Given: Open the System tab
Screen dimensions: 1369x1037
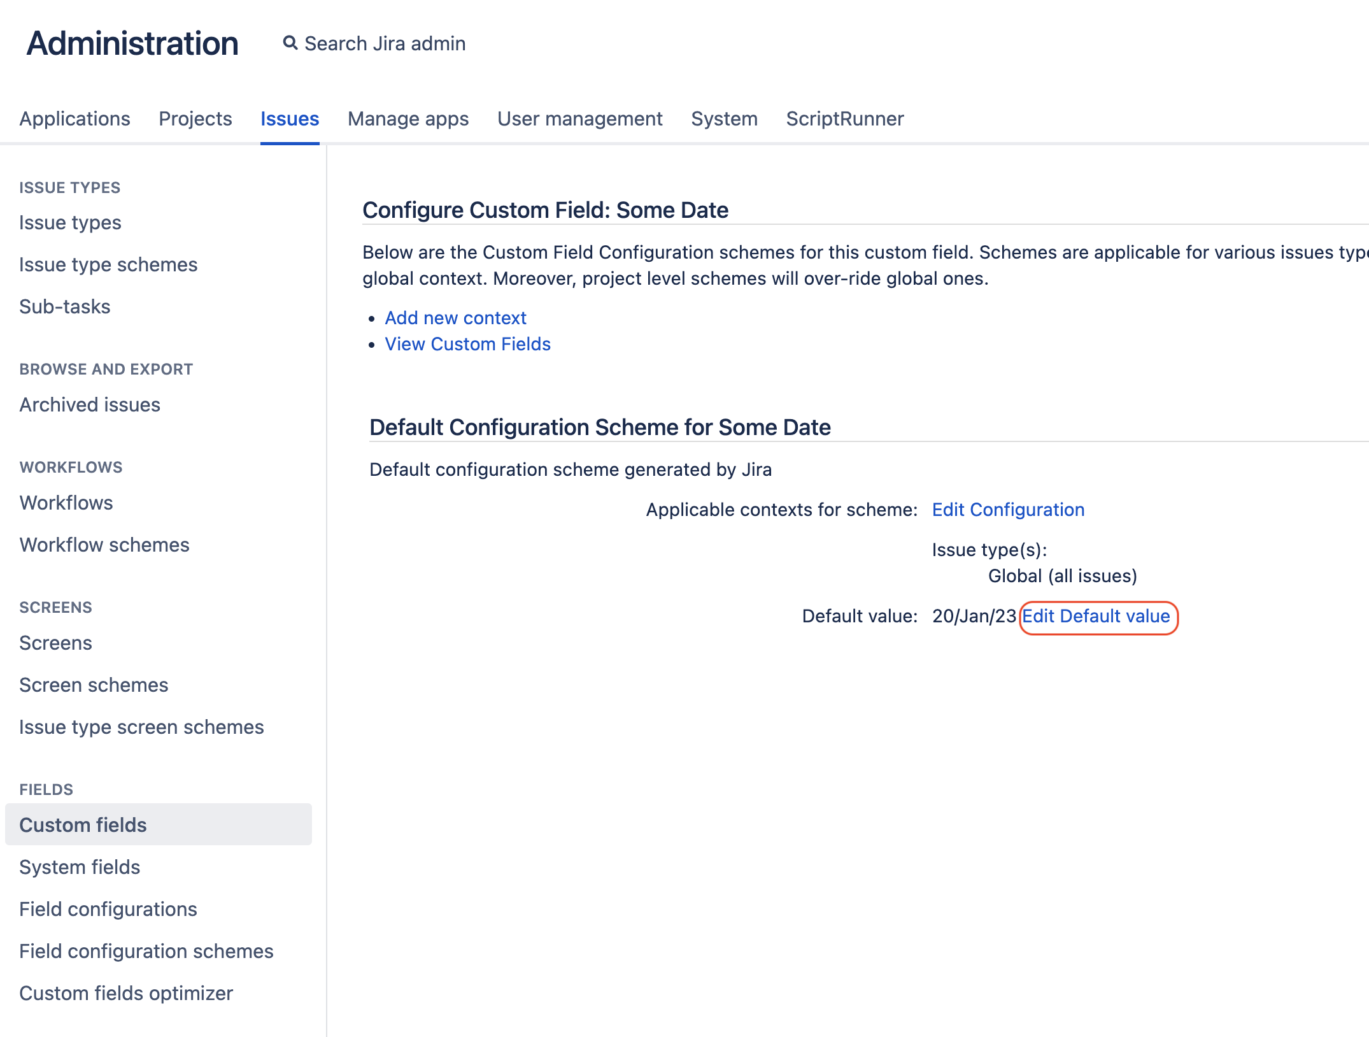Looking at the screenshot, I should tap(724, 118).
